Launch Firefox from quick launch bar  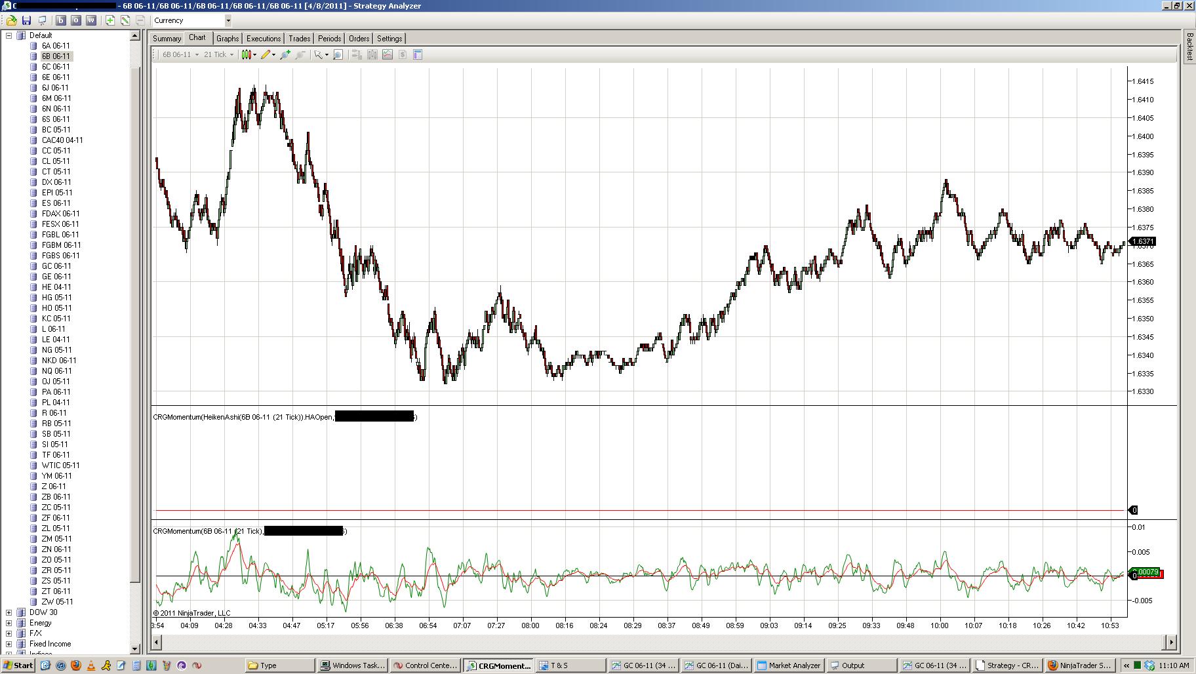point(75,665)
